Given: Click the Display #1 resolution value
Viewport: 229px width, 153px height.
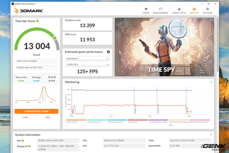Looking at the screenshot, I should point(58,147).
